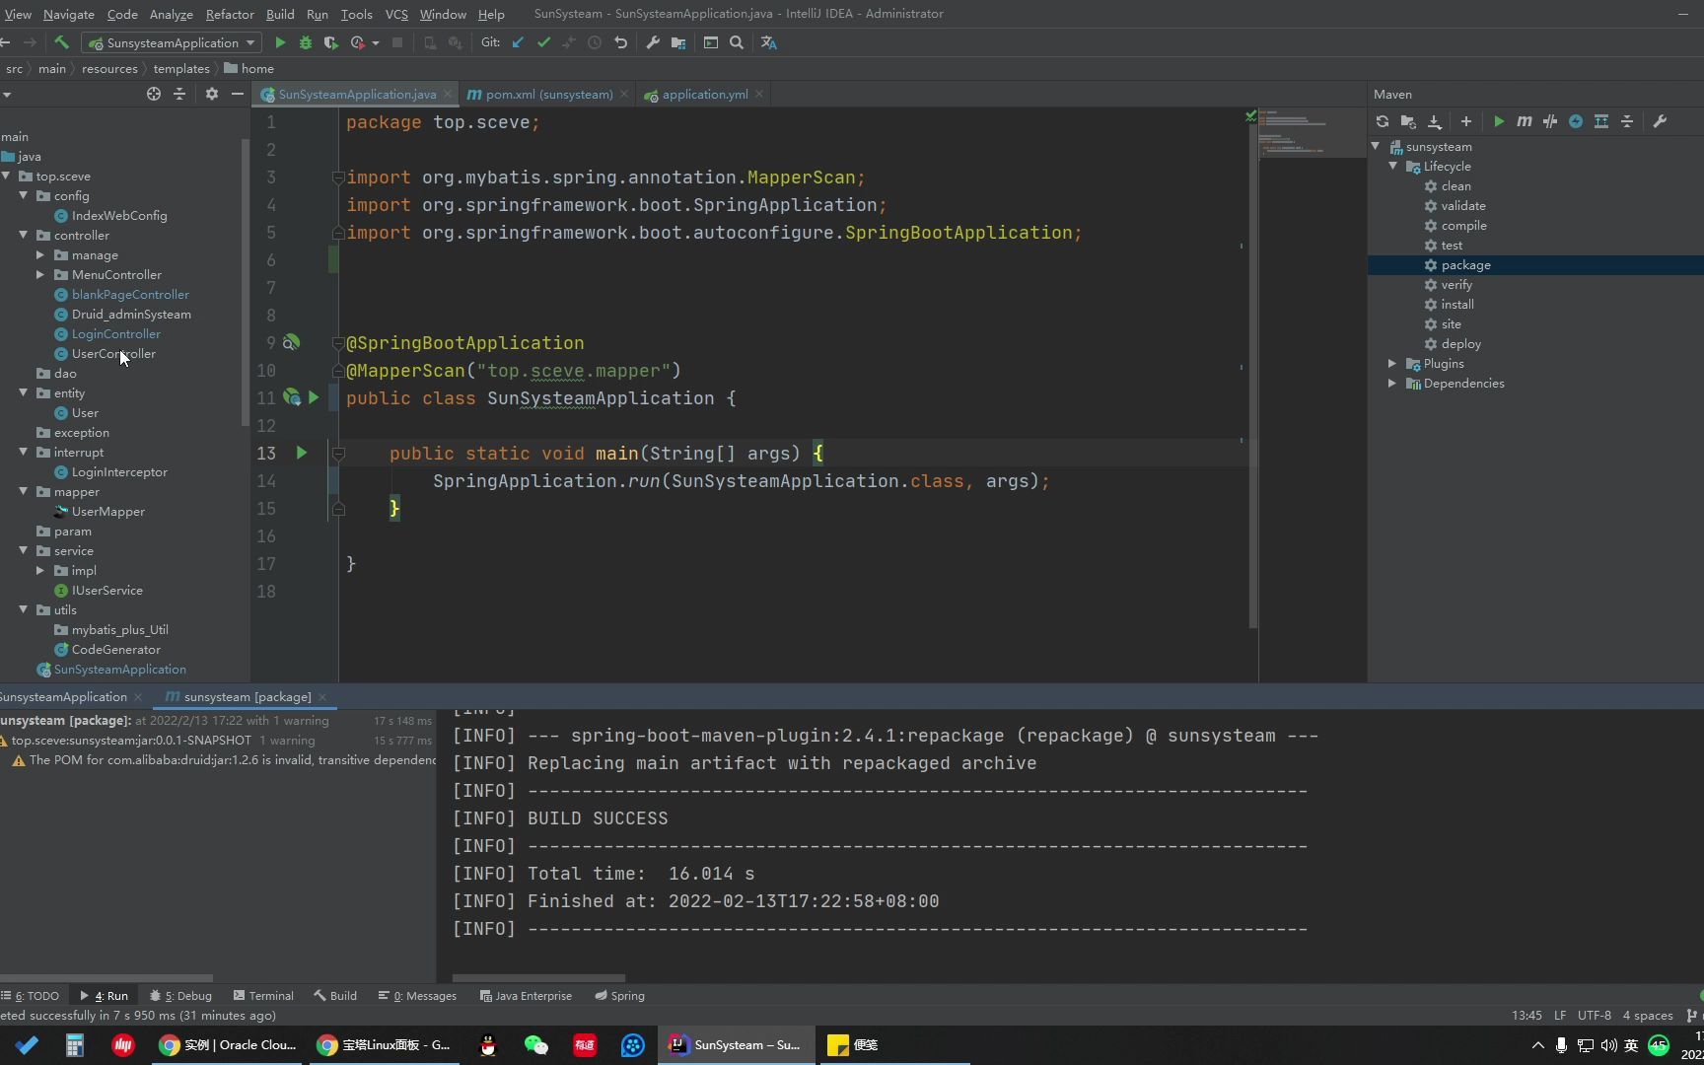Collapse All in Maven panel
This screenshot has width=1704, height=1065.
(1627, 121)
